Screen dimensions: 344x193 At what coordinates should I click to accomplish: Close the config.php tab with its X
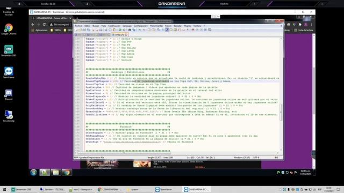pos(126,34)
